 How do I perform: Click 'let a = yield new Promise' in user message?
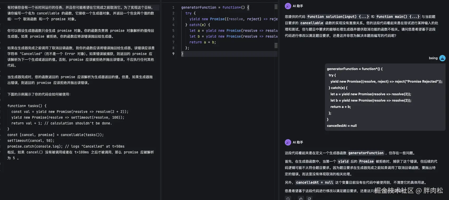click(371, 94)
